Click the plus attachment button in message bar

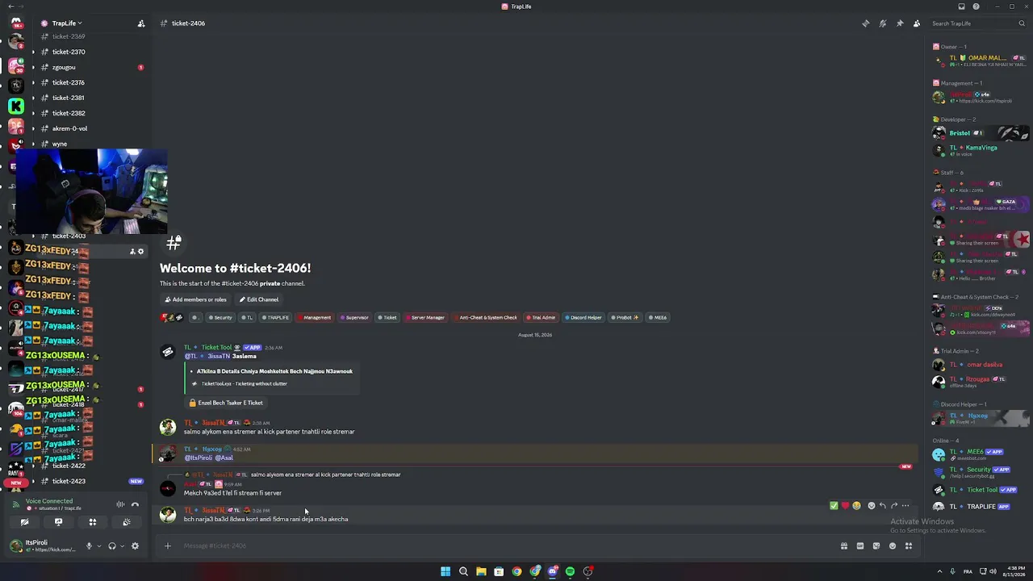coord(168,545)
